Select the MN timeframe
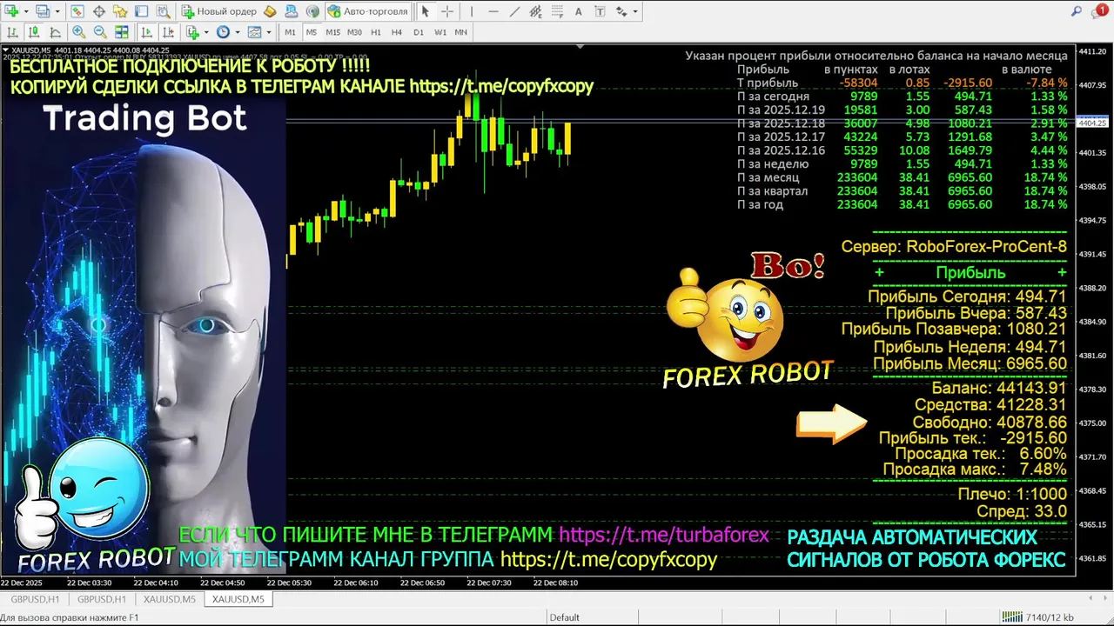This screenshot has height=626, width=1114. [x=461, y=32]
